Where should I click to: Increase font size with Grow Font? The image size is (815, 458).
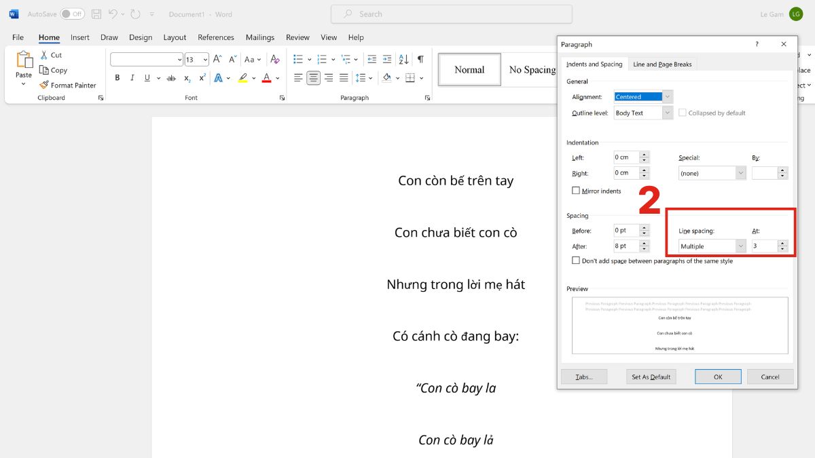[x=219, y=60]
